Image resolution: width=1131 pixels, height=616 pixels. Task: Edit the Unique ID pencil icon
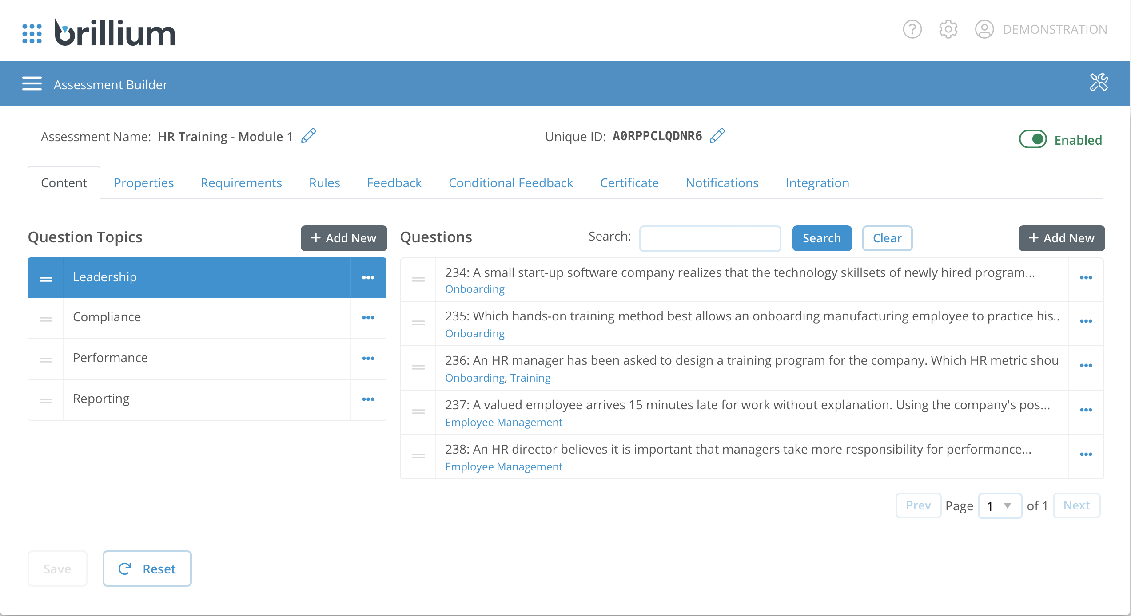coord(717,136)
